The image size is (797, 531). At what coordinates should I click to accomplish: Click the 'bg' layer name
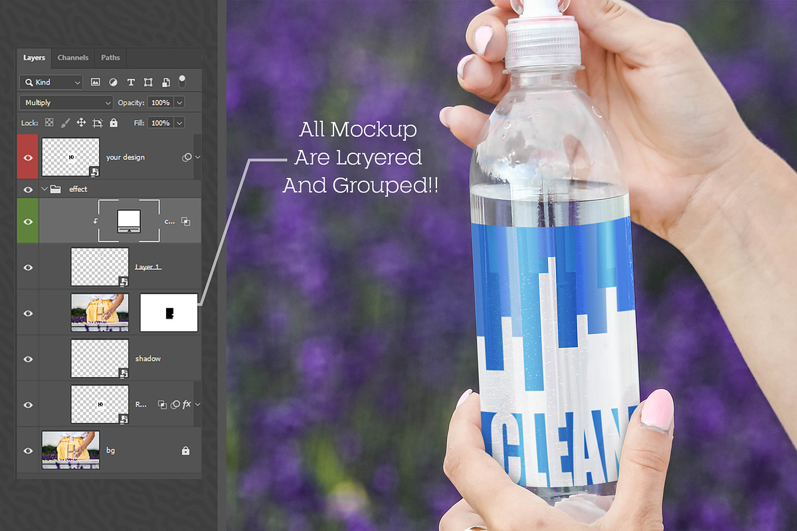pyautogui.click(x=110, y=450)
